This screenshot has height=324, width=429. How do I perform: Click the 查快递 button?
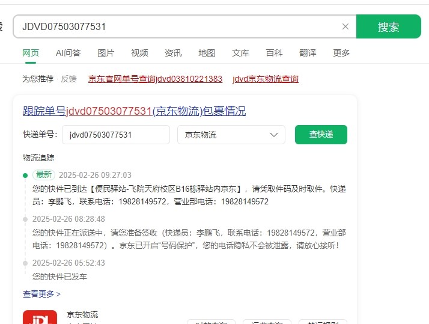coord(321,135)
